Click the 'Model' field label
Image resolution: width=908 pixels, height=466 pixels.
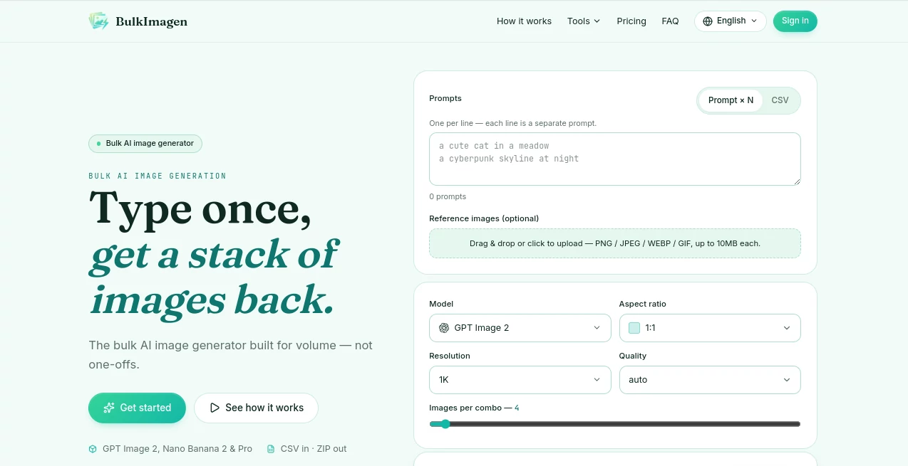pyautogui.click(x=441, y=304)
